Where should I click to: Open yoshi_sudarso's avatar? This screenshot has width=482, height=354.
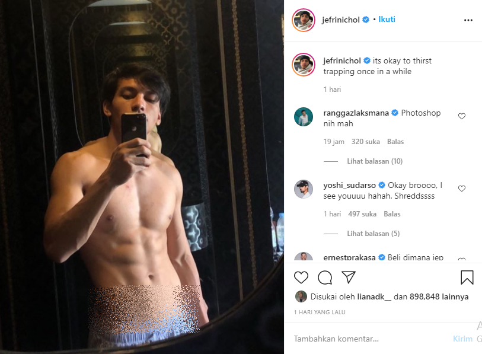304,189
